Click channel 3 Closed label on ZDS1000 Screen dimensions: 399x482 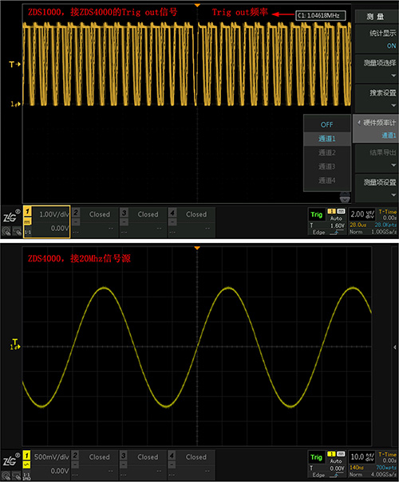click(x=148, y=214)
